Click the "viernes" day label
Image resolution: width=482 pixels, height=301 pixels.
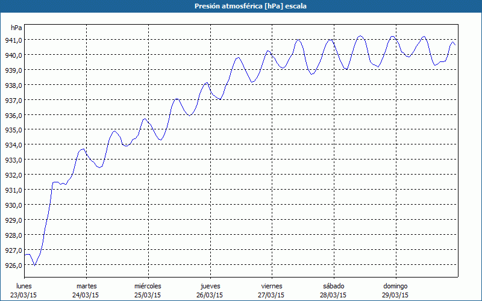pos(272,286)
